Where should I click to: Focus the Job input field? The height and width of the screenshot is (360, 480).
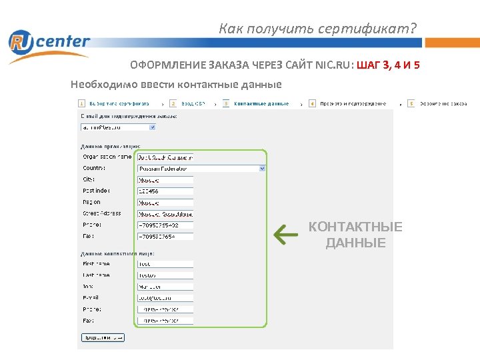tap(165, 287)
